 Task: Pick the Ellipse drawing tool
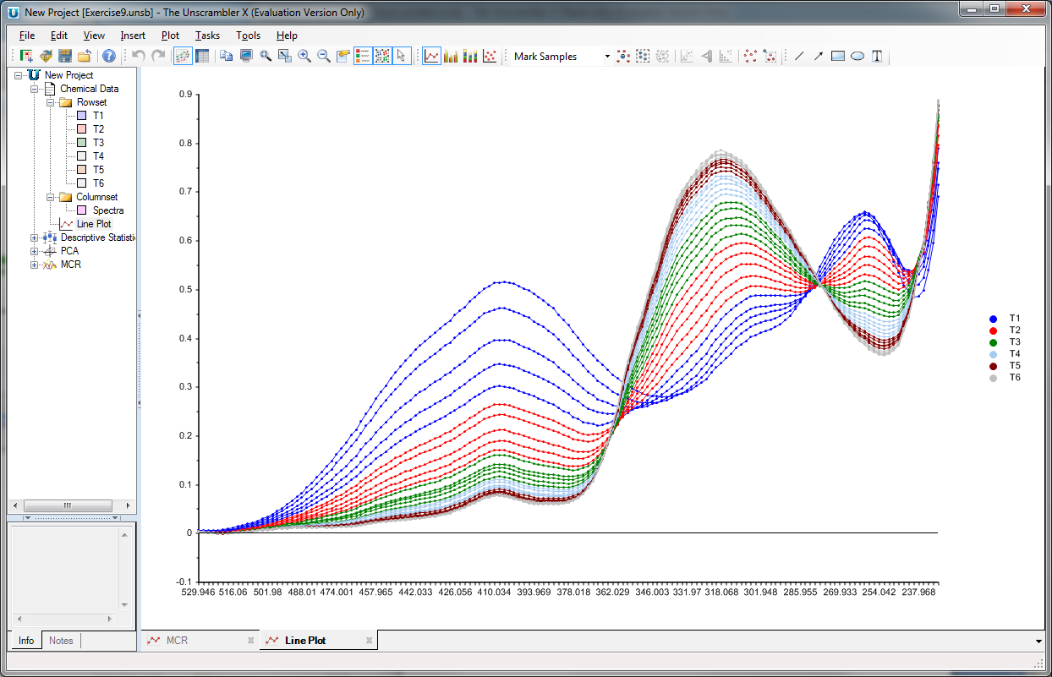click(x=857, y=57)
